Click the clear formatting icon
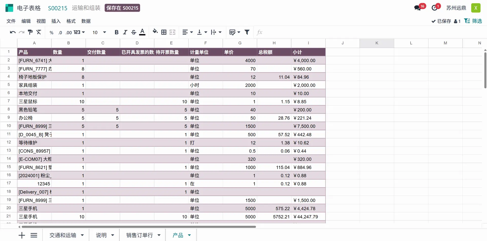Viewport: 487px width, 241px height. [39, 32]
